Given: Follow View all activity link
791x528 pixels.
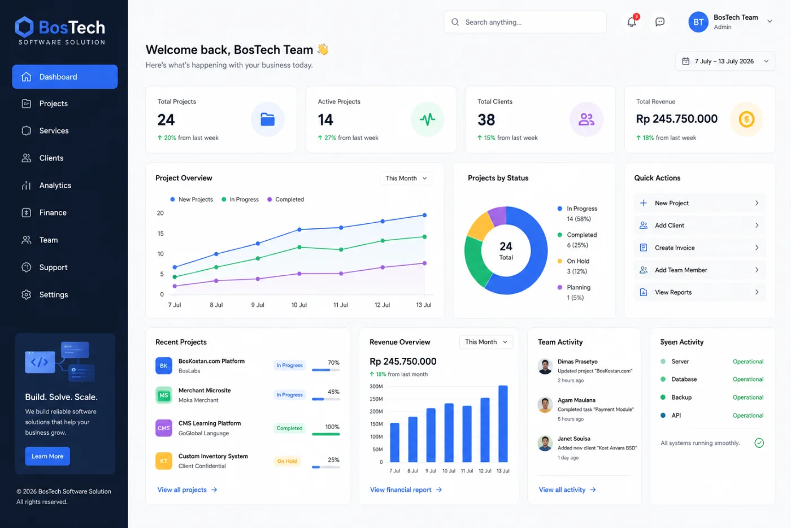Looking at the screenshot, I should 567,490.
